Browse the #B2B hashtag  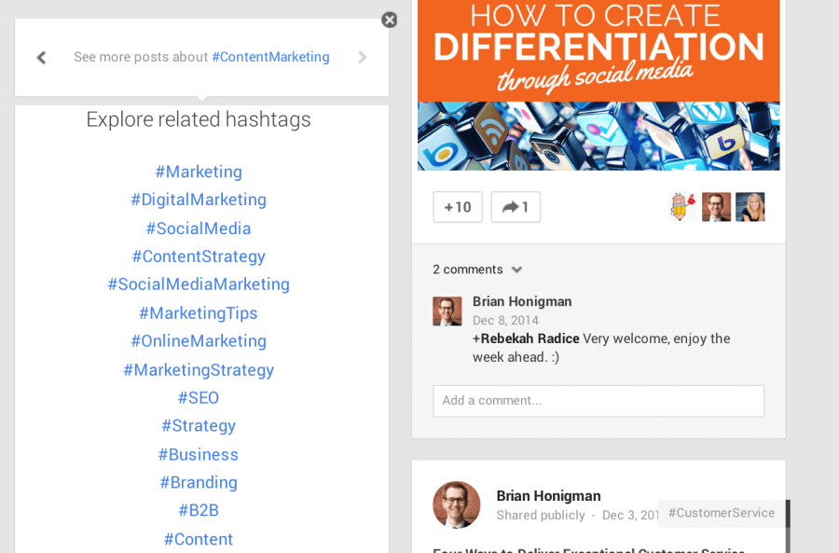[198, 510]
